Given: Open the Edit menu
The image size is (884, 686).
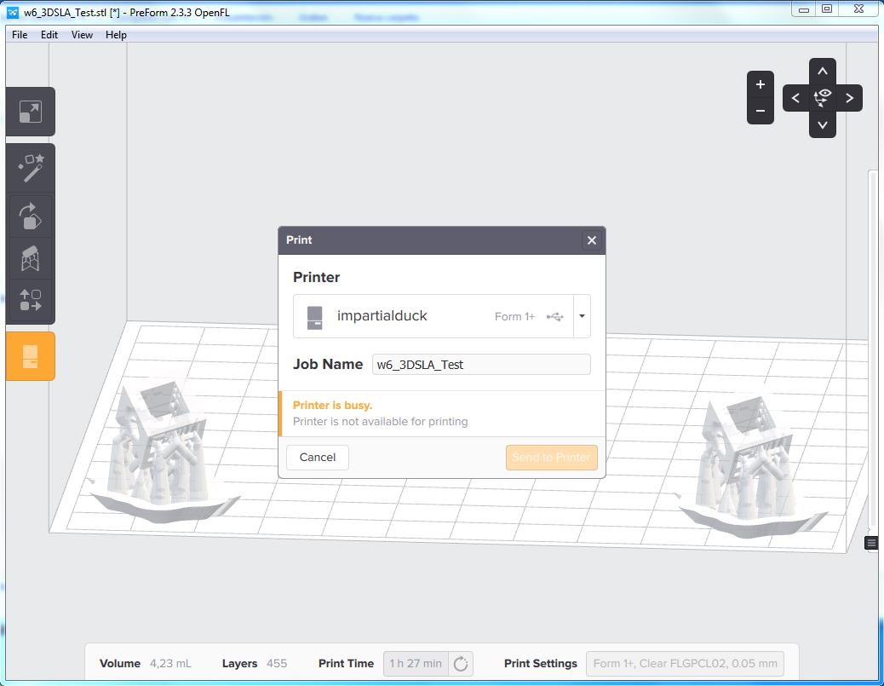Looking at the screenshot, I should point(49,34).
